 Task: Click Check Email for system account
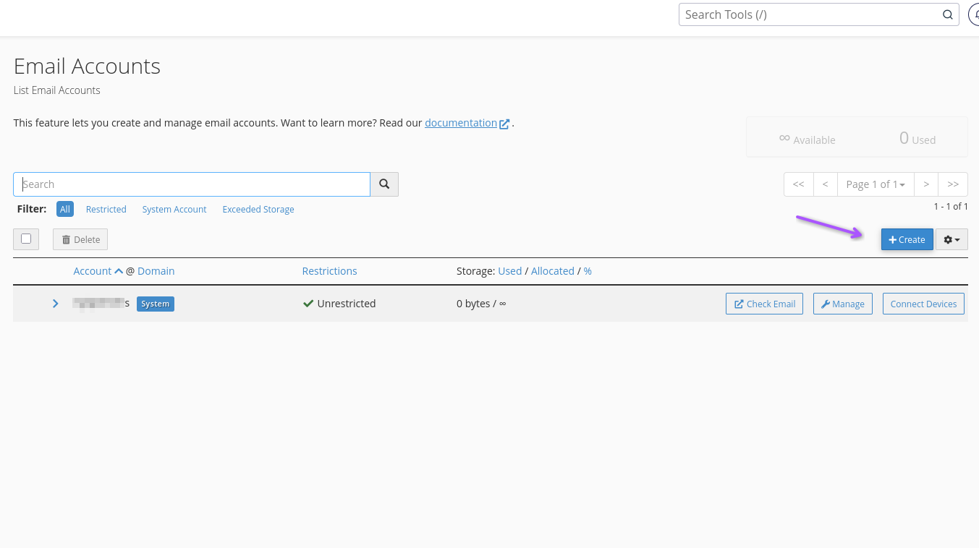764,304
